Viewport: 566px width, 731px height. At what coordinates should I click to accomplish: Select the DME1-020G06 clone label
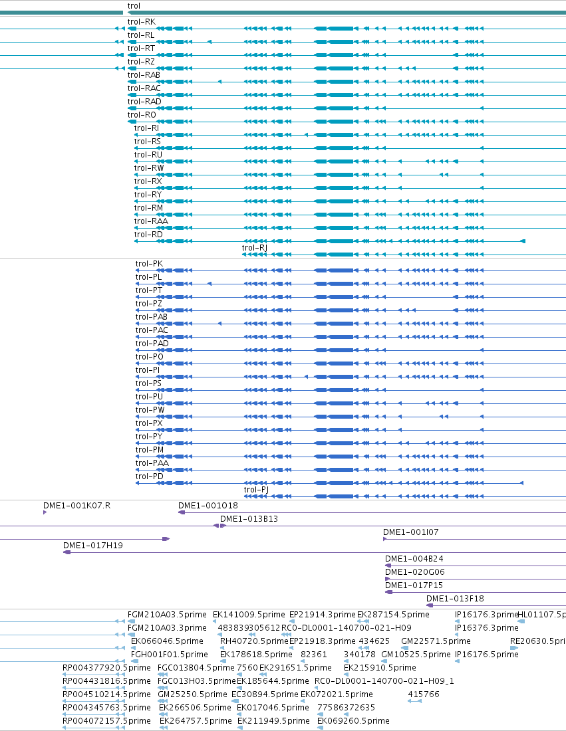pyautogui.click(x=415, y=572)
